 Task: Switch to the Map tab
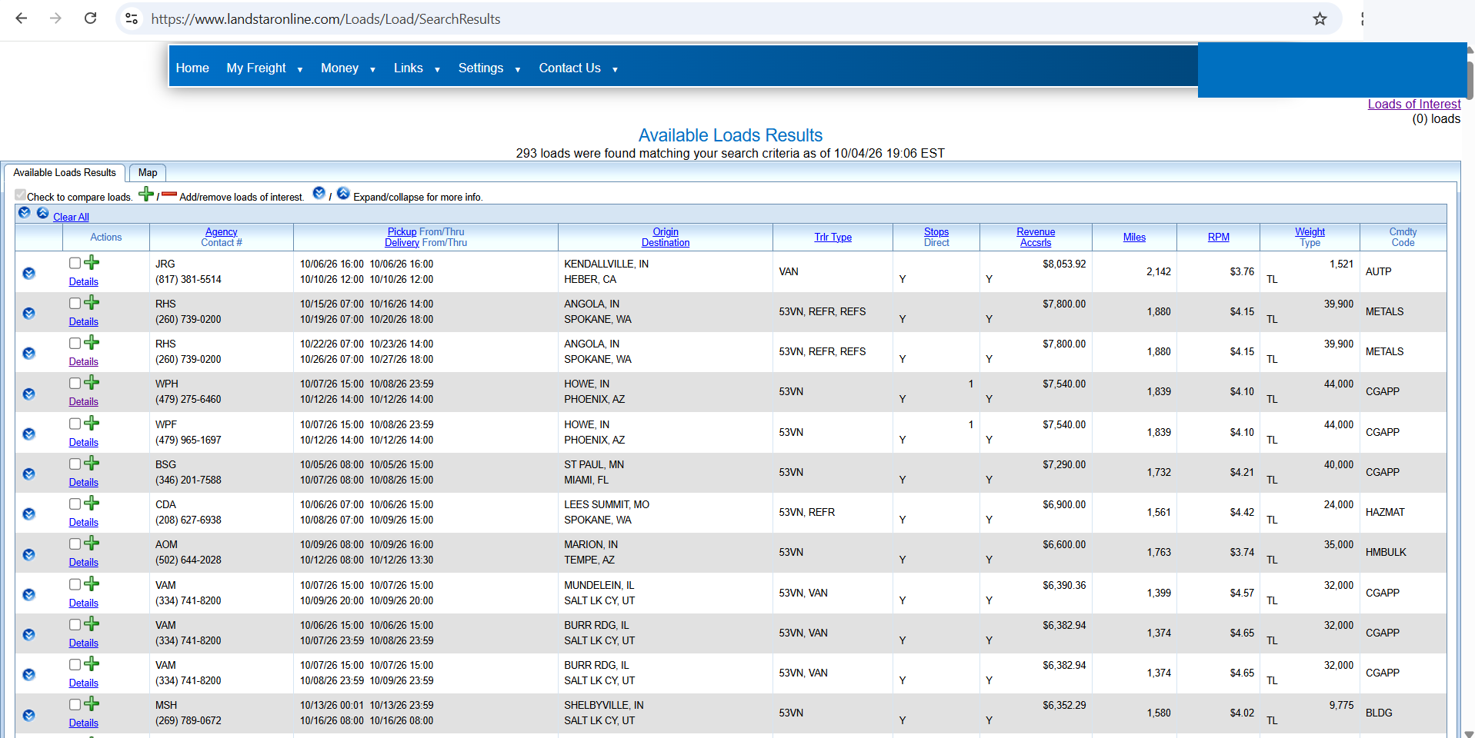[x=148, y=173]
